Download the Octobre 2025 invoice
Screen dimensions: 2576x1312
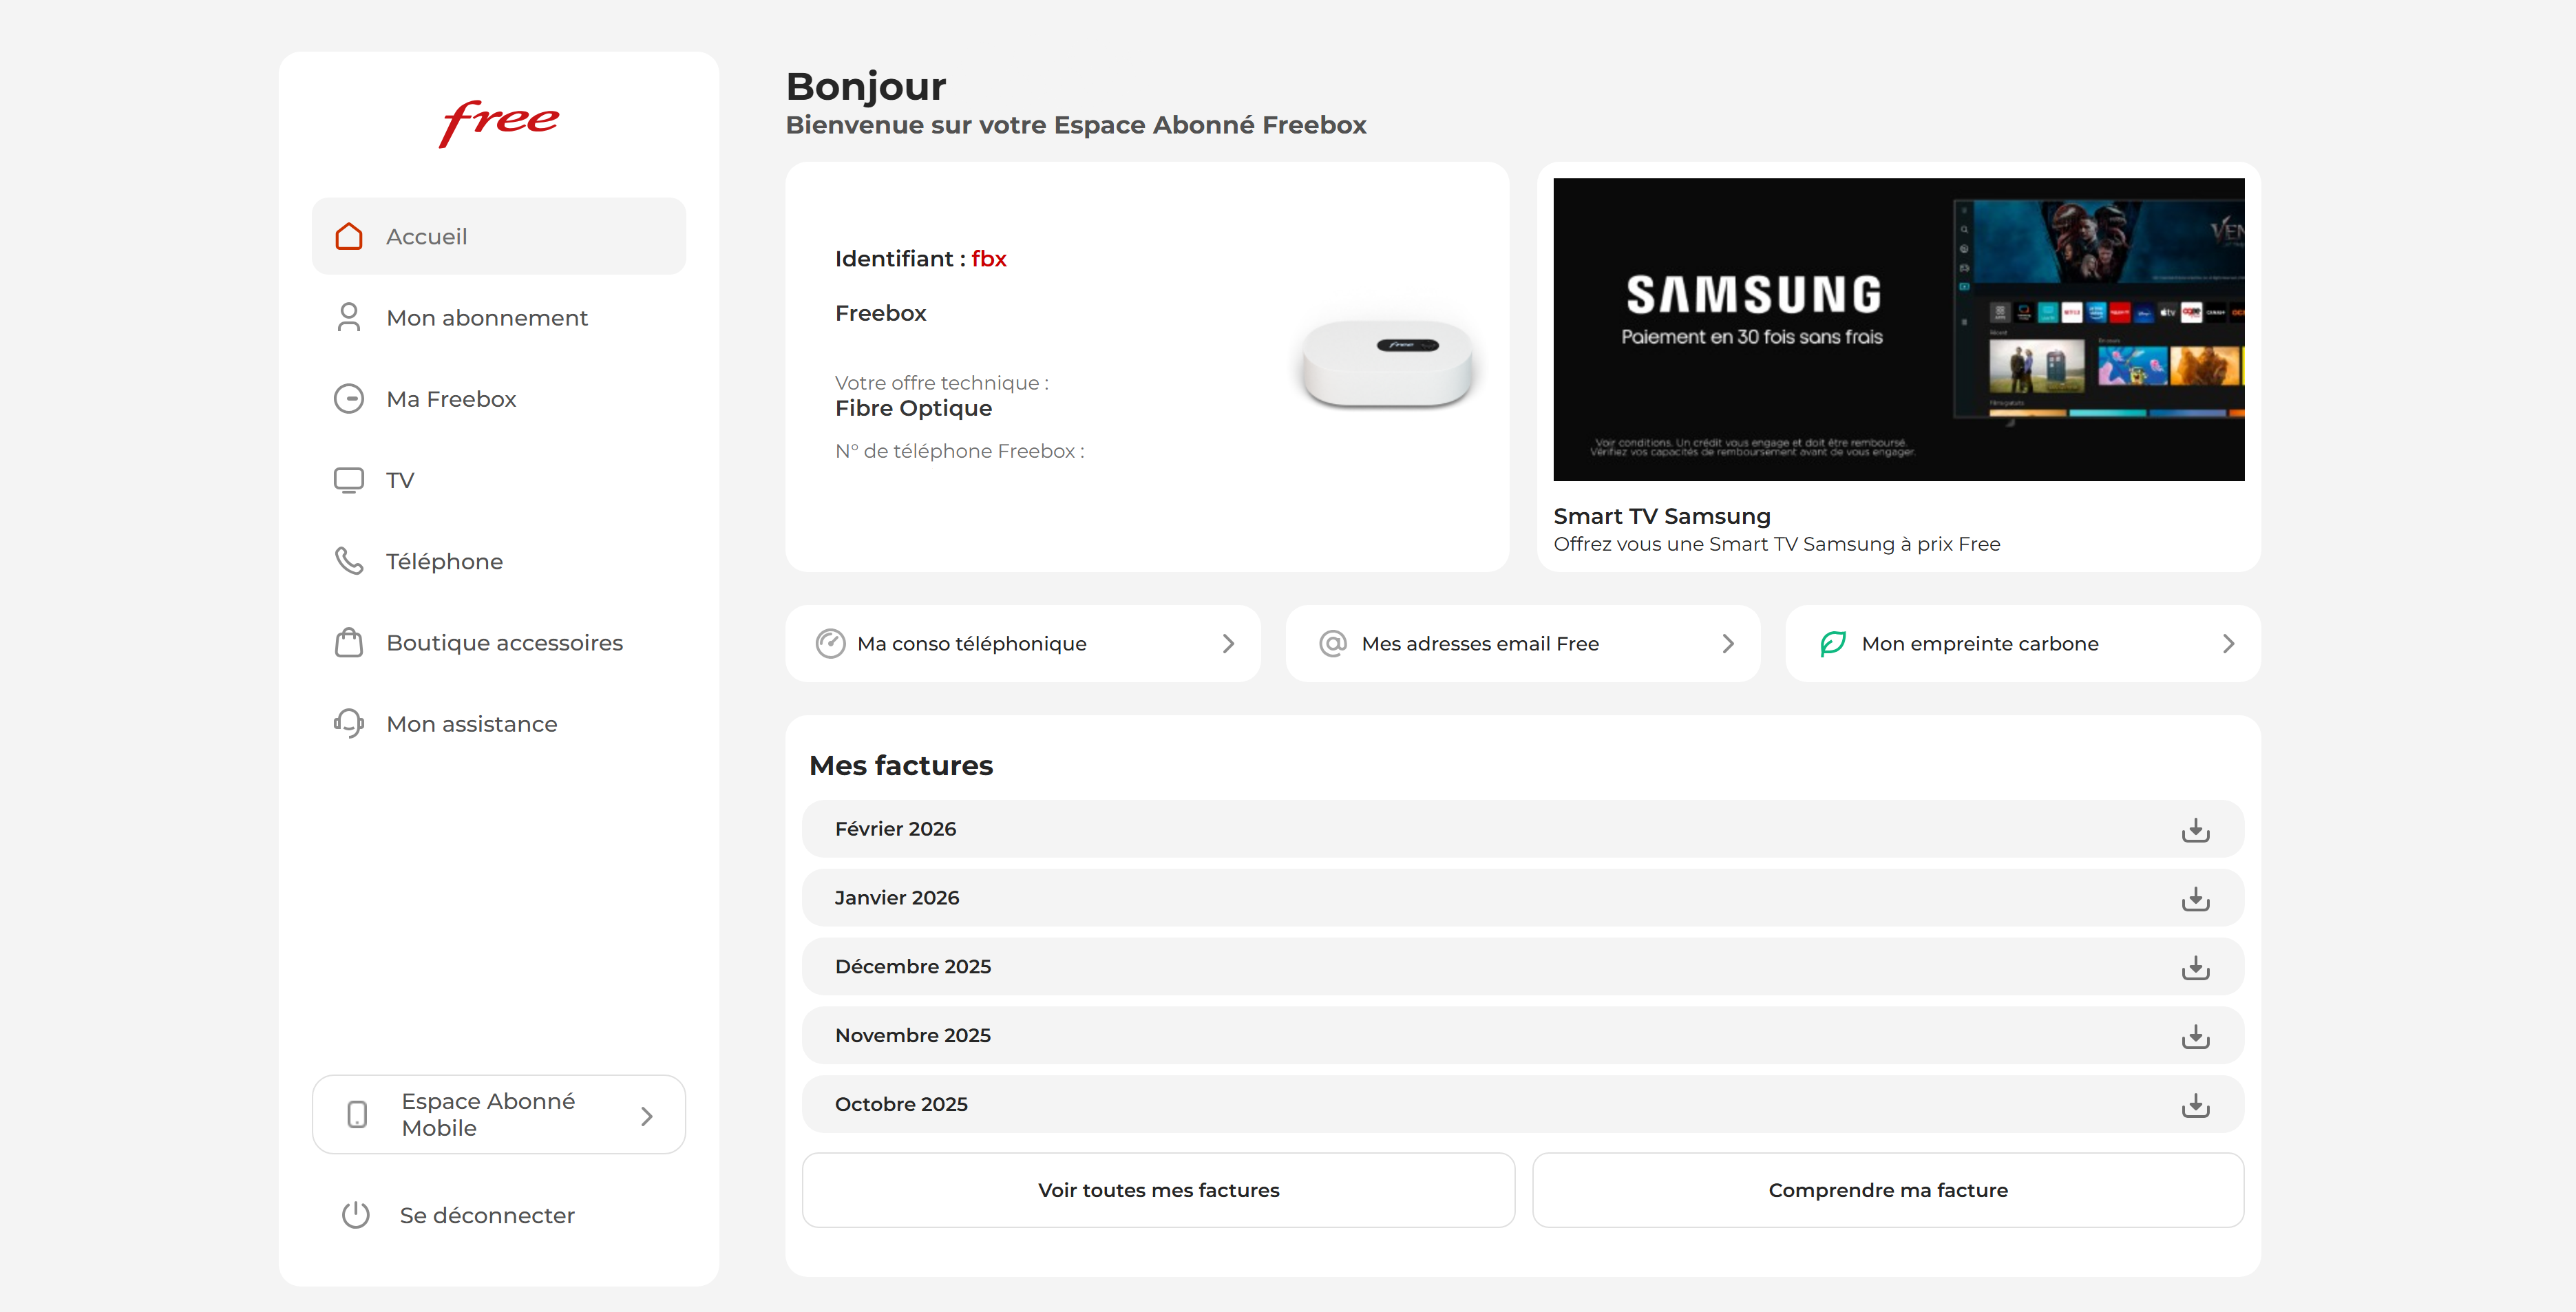[2196, 1104]
